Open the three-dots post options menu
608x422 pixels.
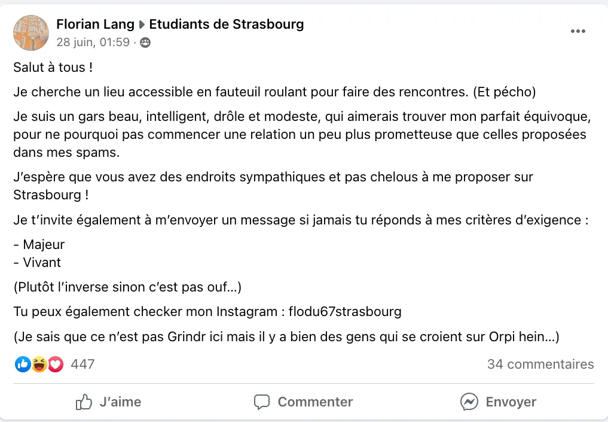click(578, 31)
